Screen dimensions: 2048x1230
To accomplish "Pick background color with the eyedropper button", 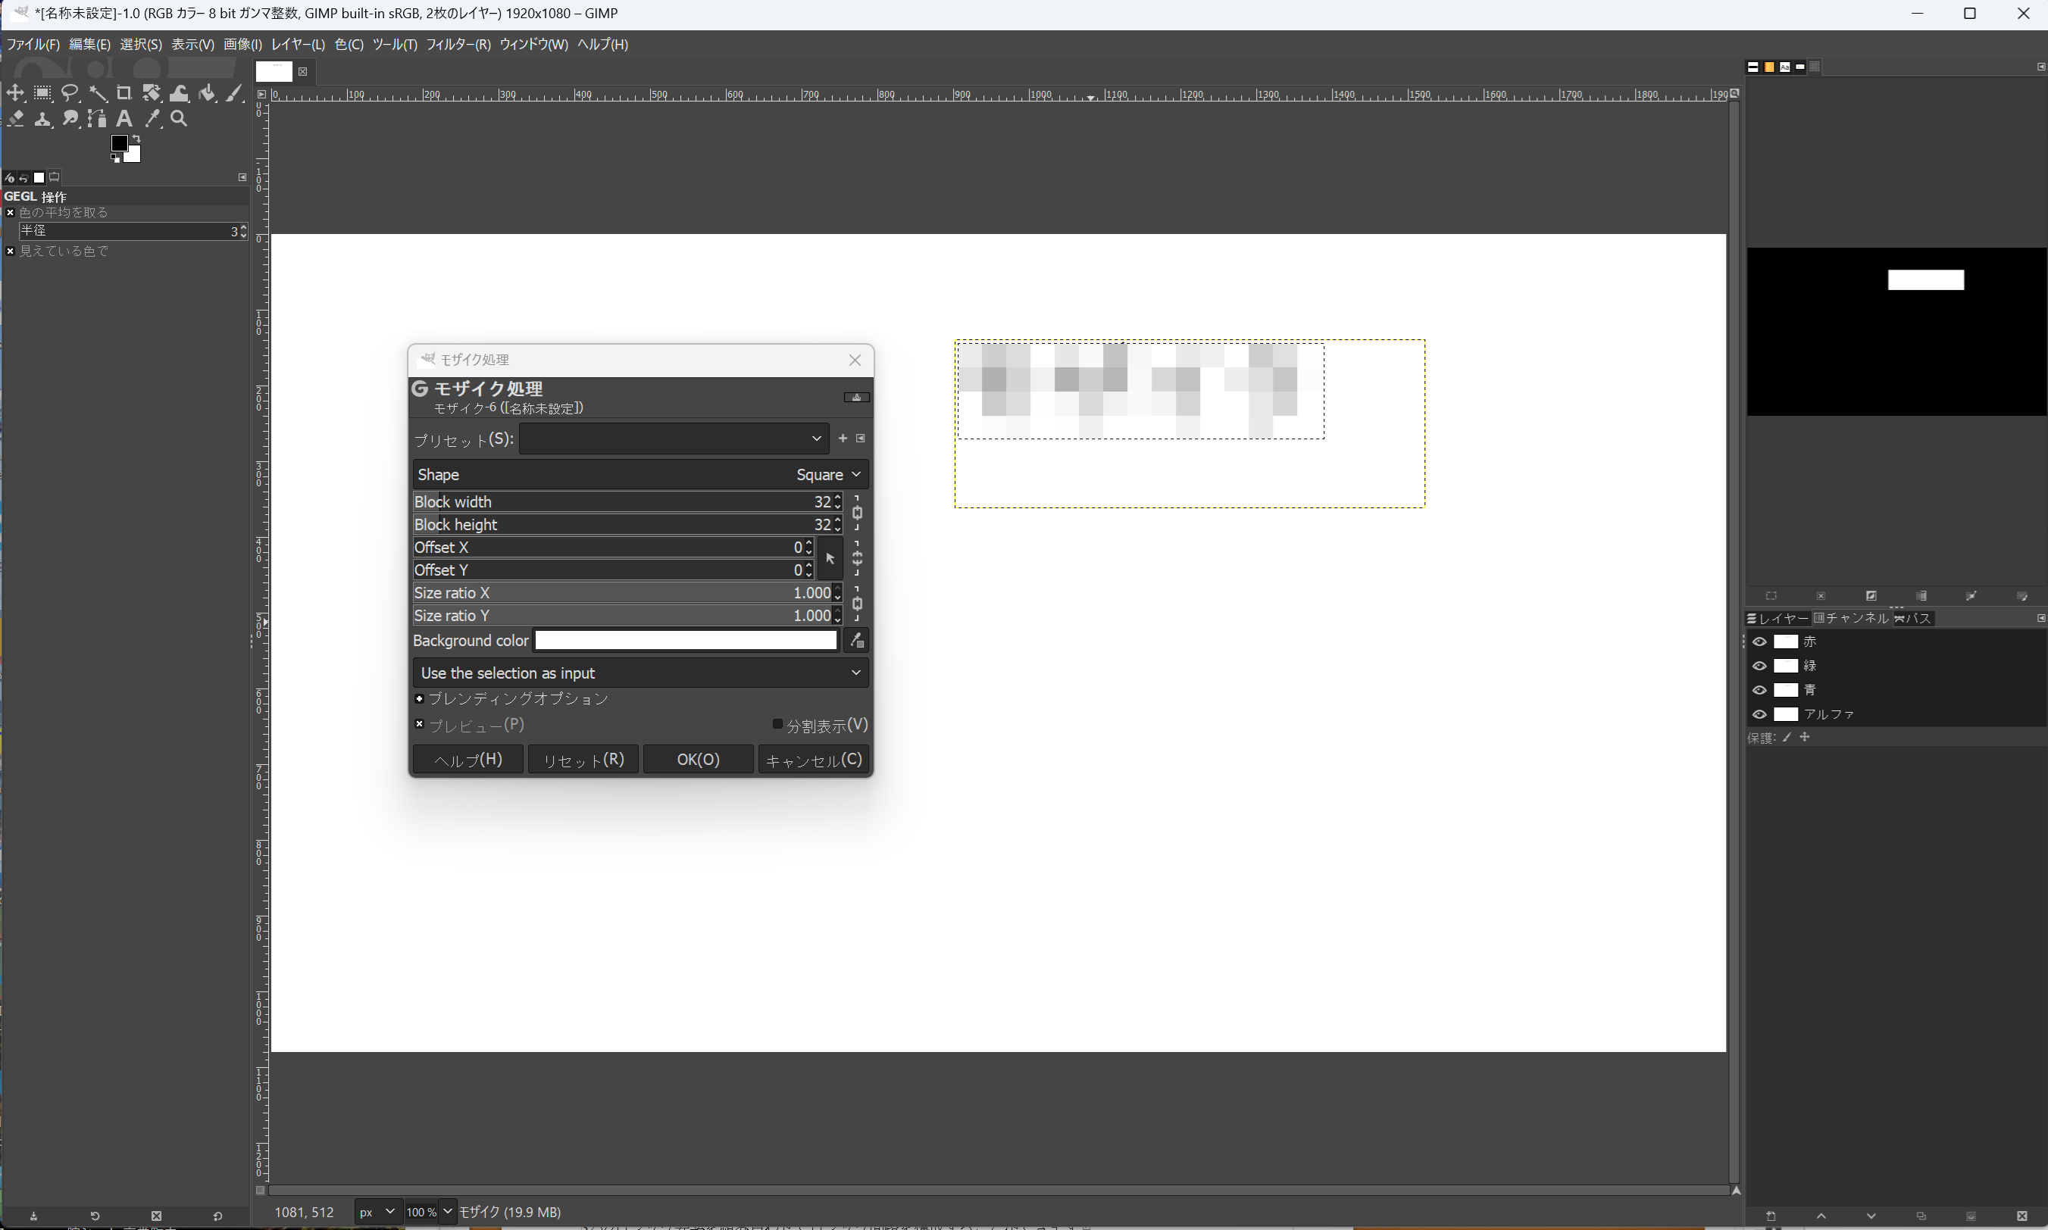I will [x=856, y=641].
